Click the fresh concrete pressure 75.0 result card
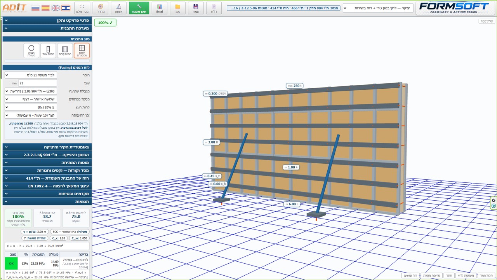Screen dimensions: 497x280 click(76, 218)
